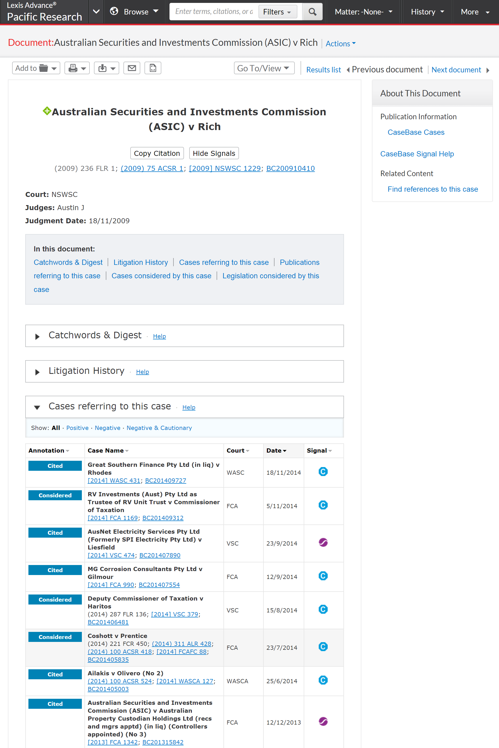This screenshot has height=748, width=499.
Task: Go to Results list
Action: [x=323, y=70]
